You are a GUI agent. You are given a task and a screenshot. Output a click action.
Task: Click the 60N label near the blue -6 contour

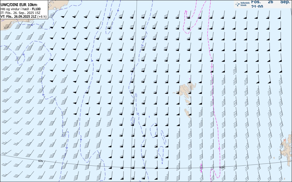[40, 161]
